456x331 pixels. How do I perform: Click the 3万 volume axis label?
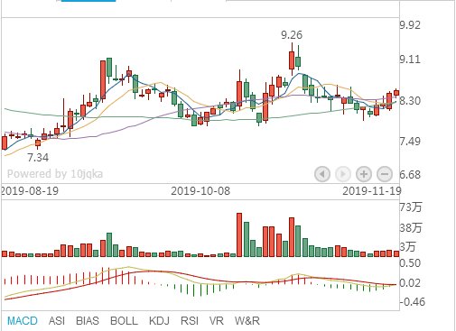coord(407,246)
